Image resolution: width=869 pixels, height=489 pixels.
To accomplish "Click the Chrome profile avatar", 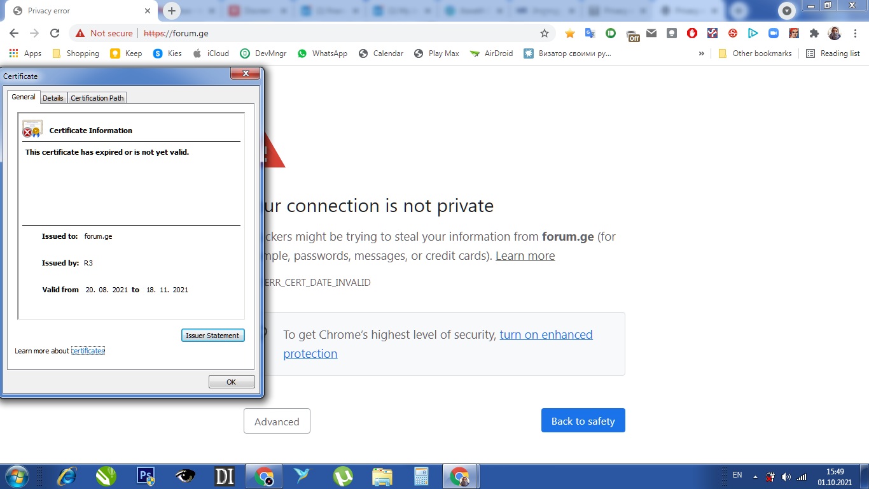I will pos(835,33).
